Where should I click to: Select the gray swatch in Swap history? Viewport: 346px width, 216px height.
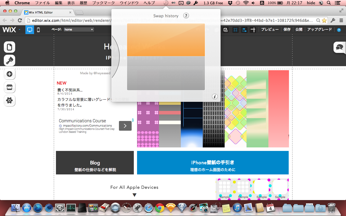pos(166,73)
